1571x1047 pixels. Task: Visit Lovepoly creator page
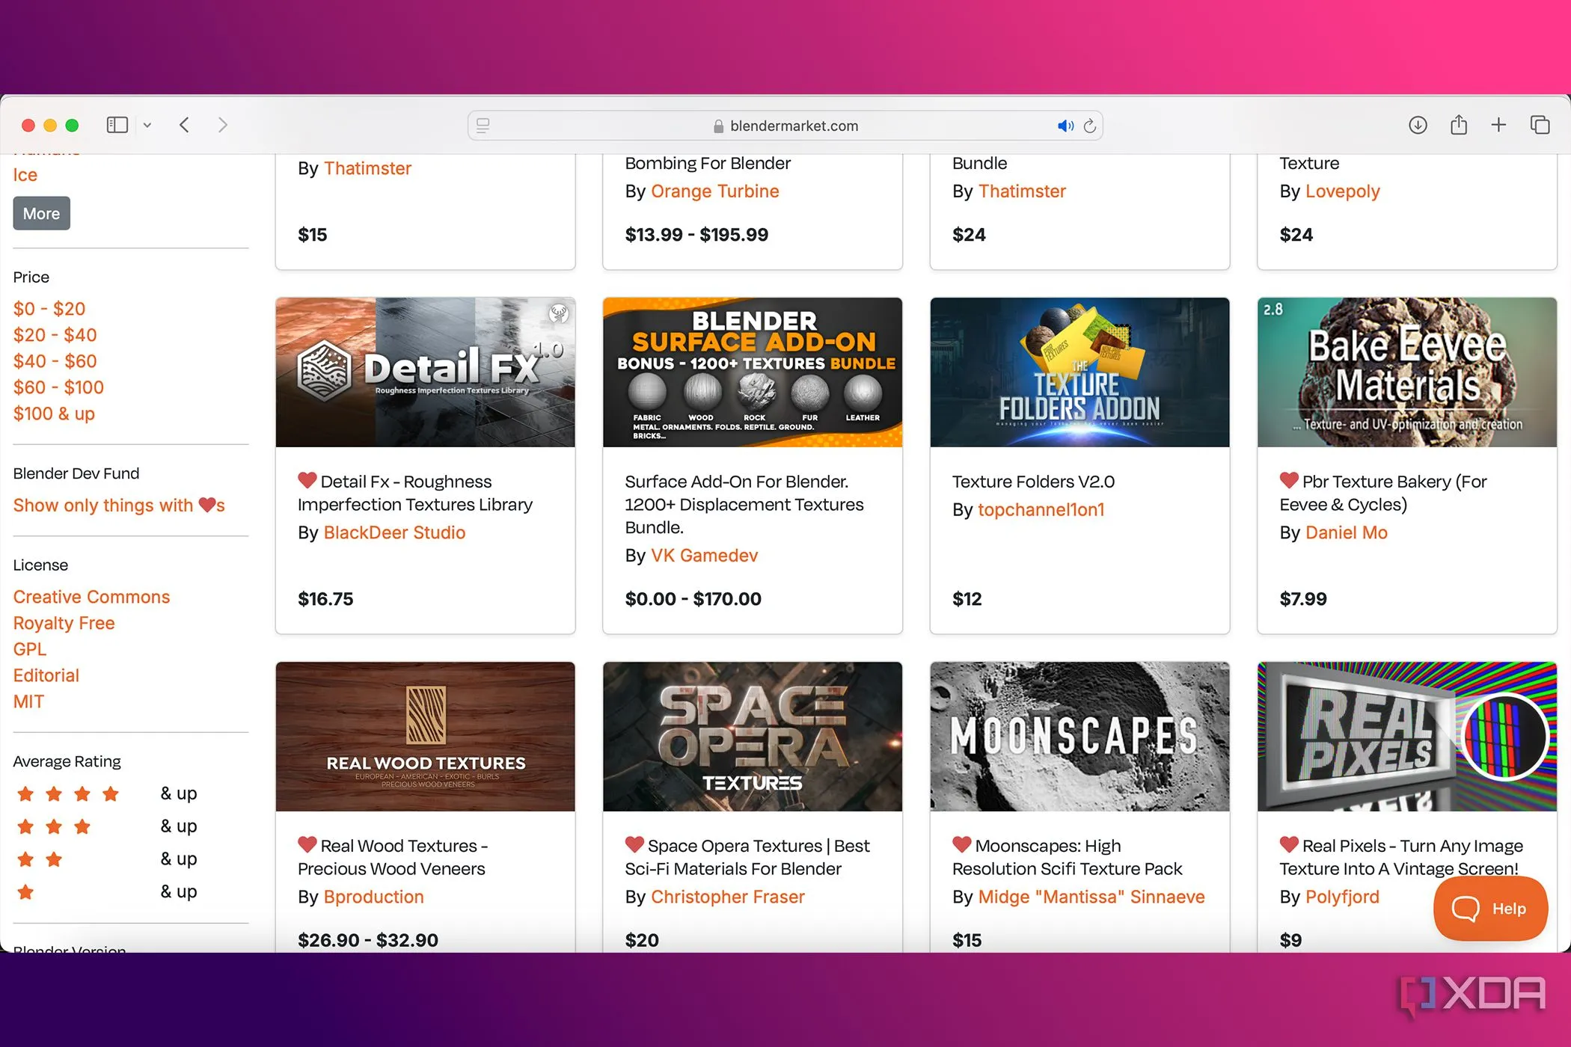[x=1342, y=191]
